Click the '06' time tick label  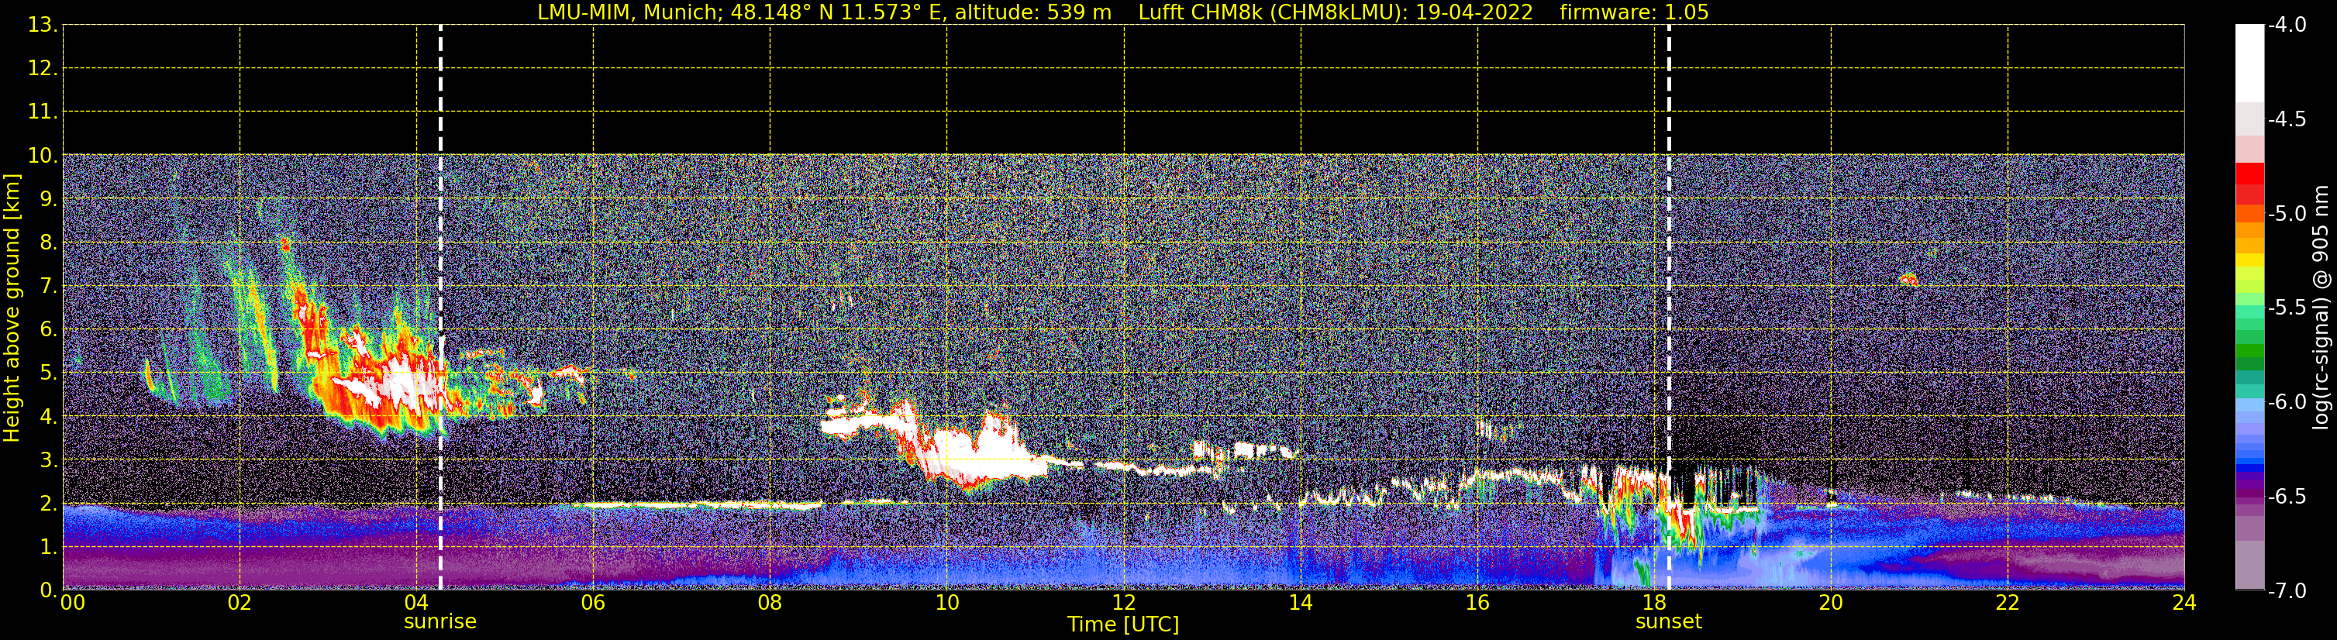click(593, 603)
